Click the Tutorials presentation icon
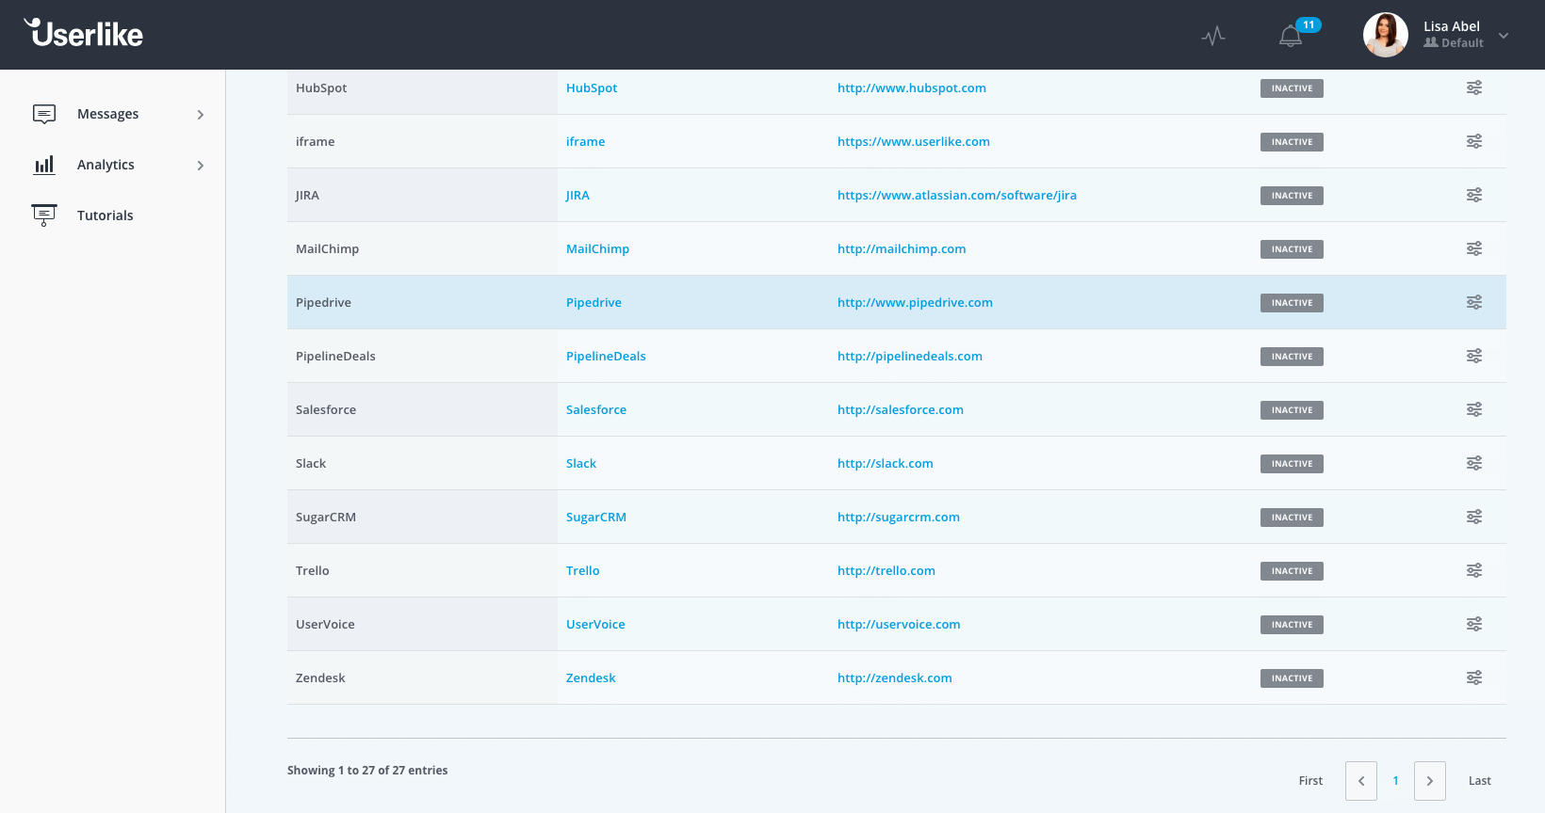 click(44, 215)
